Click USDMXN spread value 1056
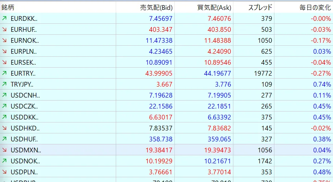333x182 pixels. coord(265,150)
